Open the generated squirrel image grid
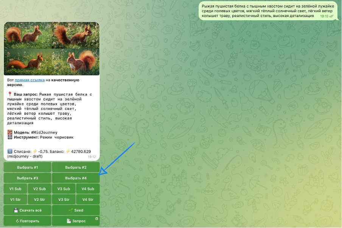 [51, 48]
